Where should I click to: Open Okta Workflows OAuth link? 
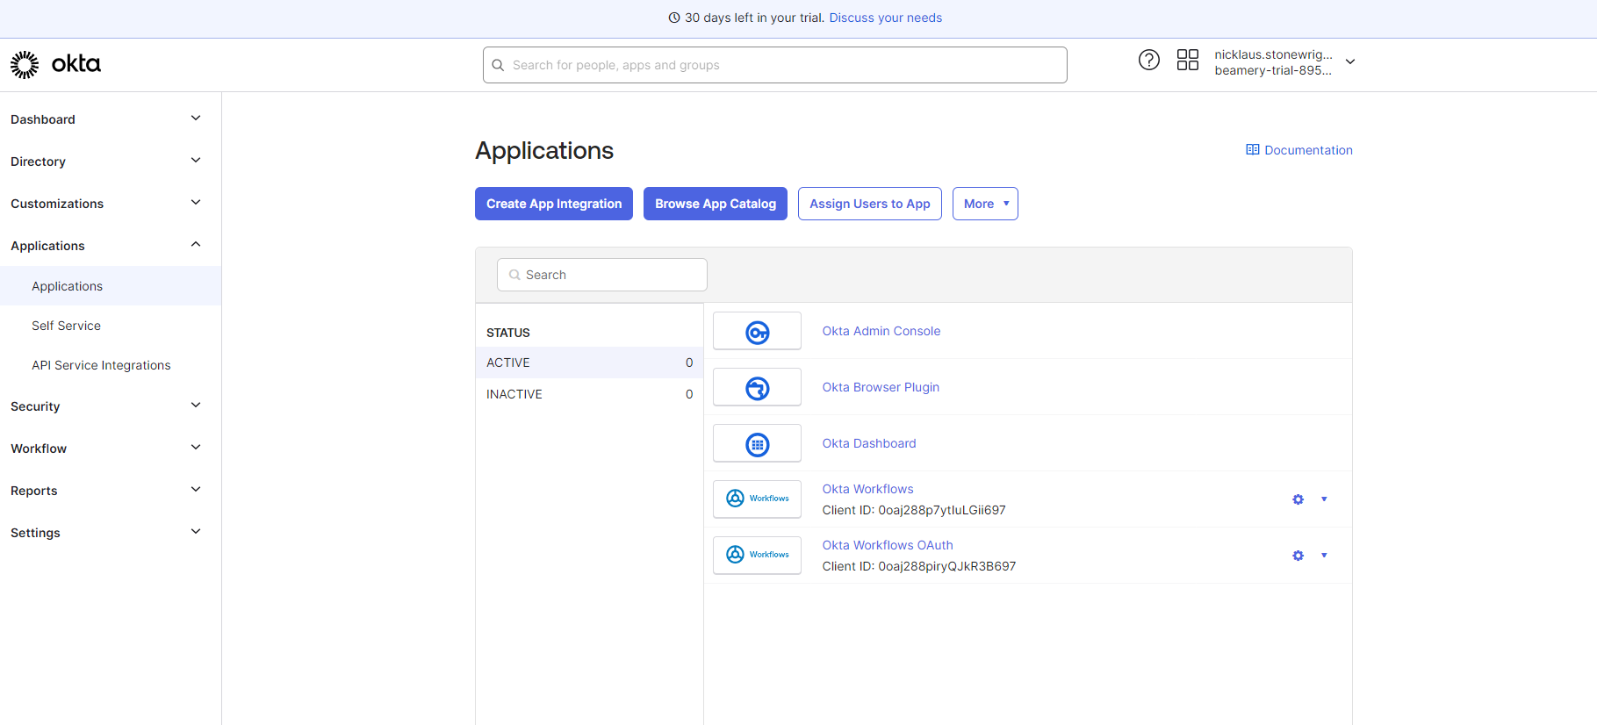point(888,545)
